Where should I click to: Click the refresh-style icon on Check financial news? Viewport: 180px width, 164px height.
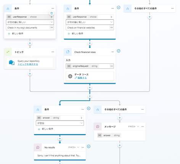click(x=68, y=52)
